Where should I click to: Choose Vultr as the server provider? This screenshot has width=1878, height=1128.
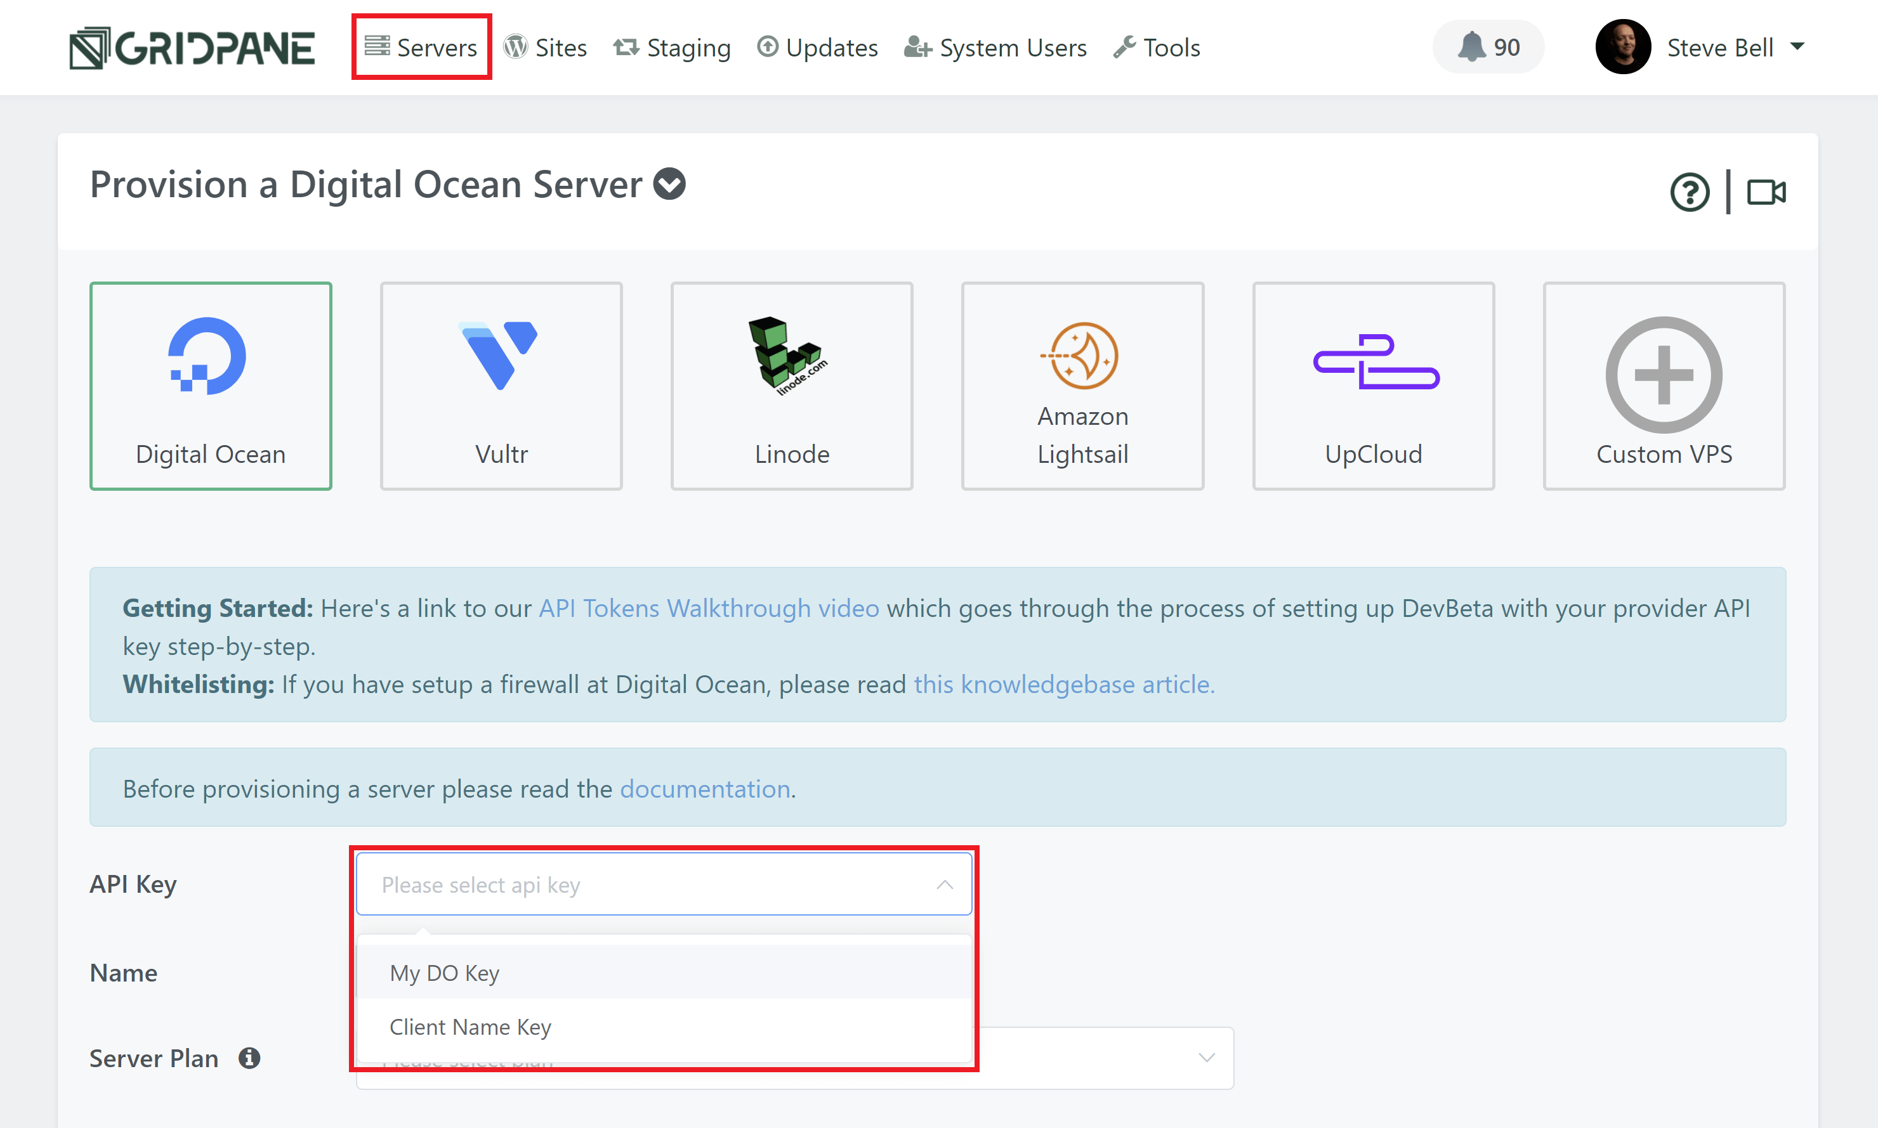click(x=501, y=386)
